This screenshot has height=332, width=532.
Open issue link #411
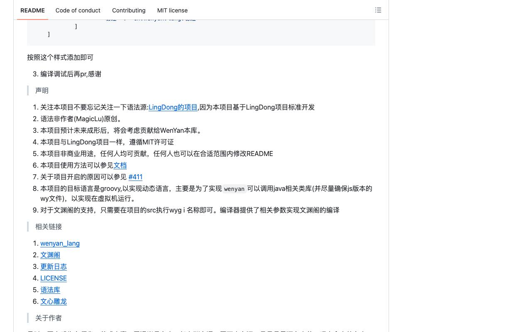pyautogui.click(x=135, y=177)
